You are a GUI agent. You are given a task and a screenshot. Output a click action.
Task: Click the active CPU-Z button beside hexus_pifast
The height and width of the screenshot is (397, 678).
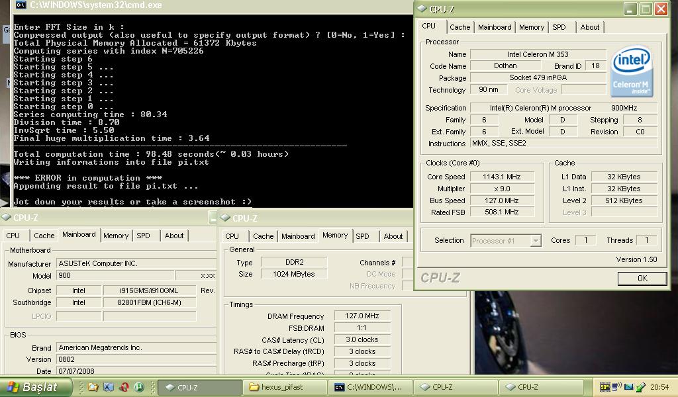200,387
